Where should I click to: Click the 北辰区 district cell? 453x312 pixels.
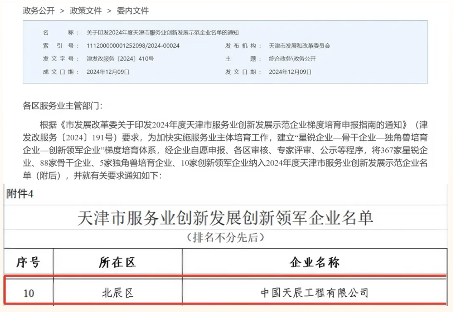coord(117,293)
